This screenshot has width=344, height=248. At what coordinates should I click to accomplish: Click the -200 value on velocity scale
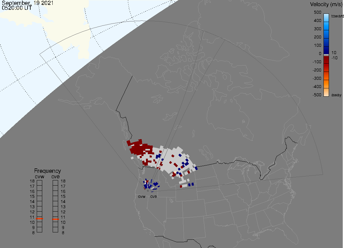pos(317,70)
